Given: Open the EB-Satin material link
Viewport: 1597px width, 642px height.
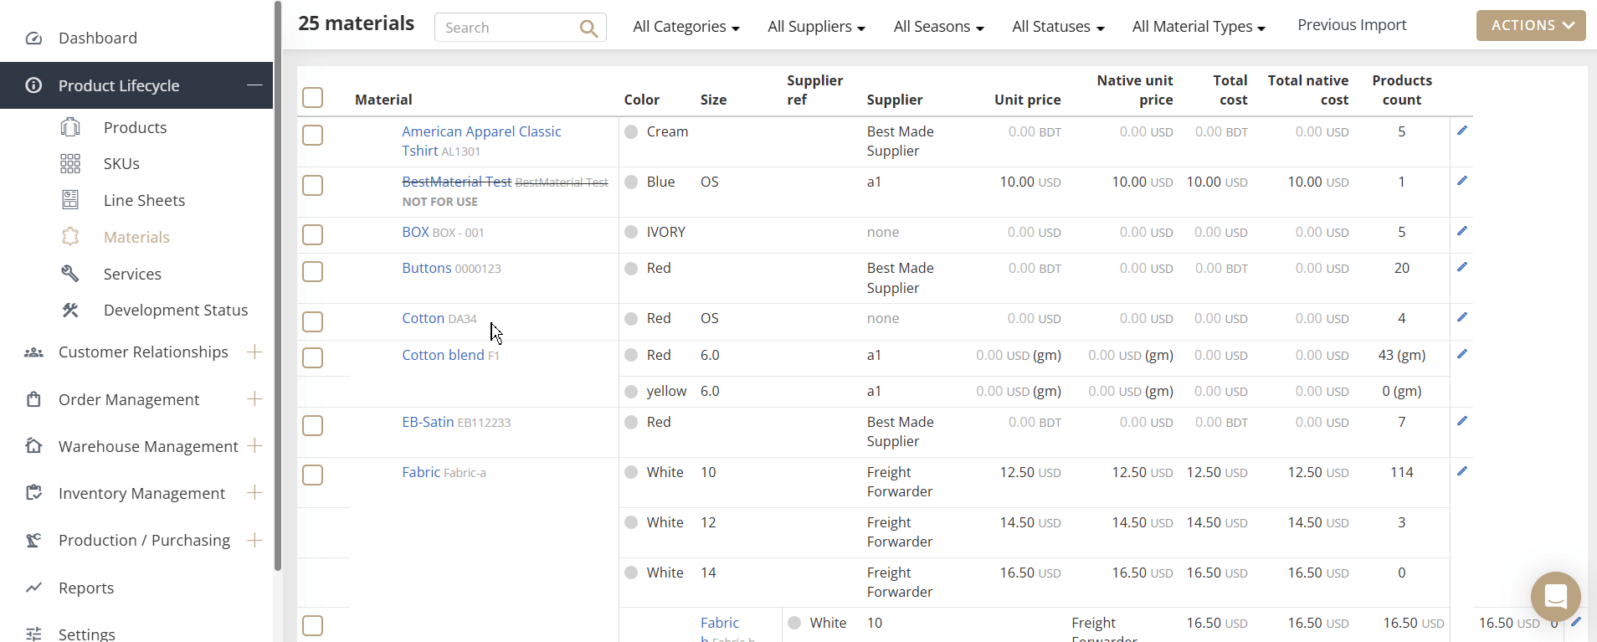Looking at the screenshot, I should pos(428,422).
